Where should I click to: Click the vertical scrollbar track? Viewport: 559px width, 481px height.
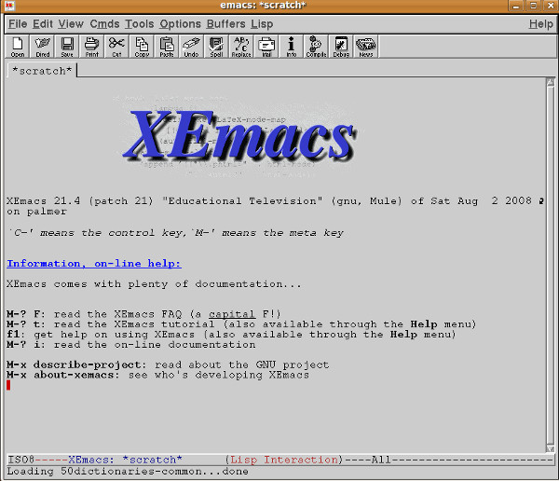(x=550, y=265)
